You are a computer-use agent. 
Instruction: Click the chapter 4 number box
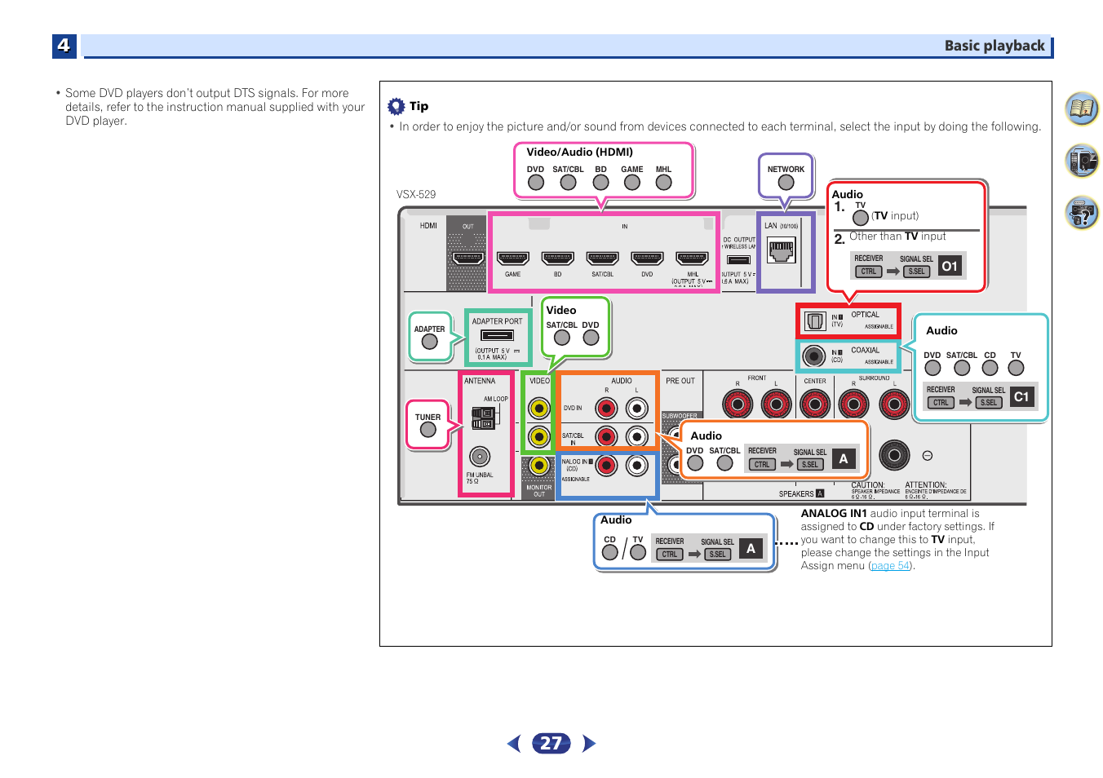64,46
